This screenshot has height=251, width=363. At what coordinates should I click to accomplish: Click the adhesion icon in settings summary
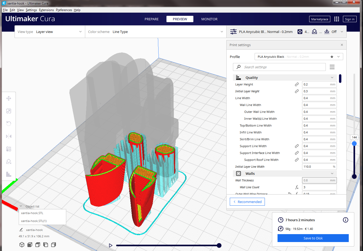click(327, 32)
